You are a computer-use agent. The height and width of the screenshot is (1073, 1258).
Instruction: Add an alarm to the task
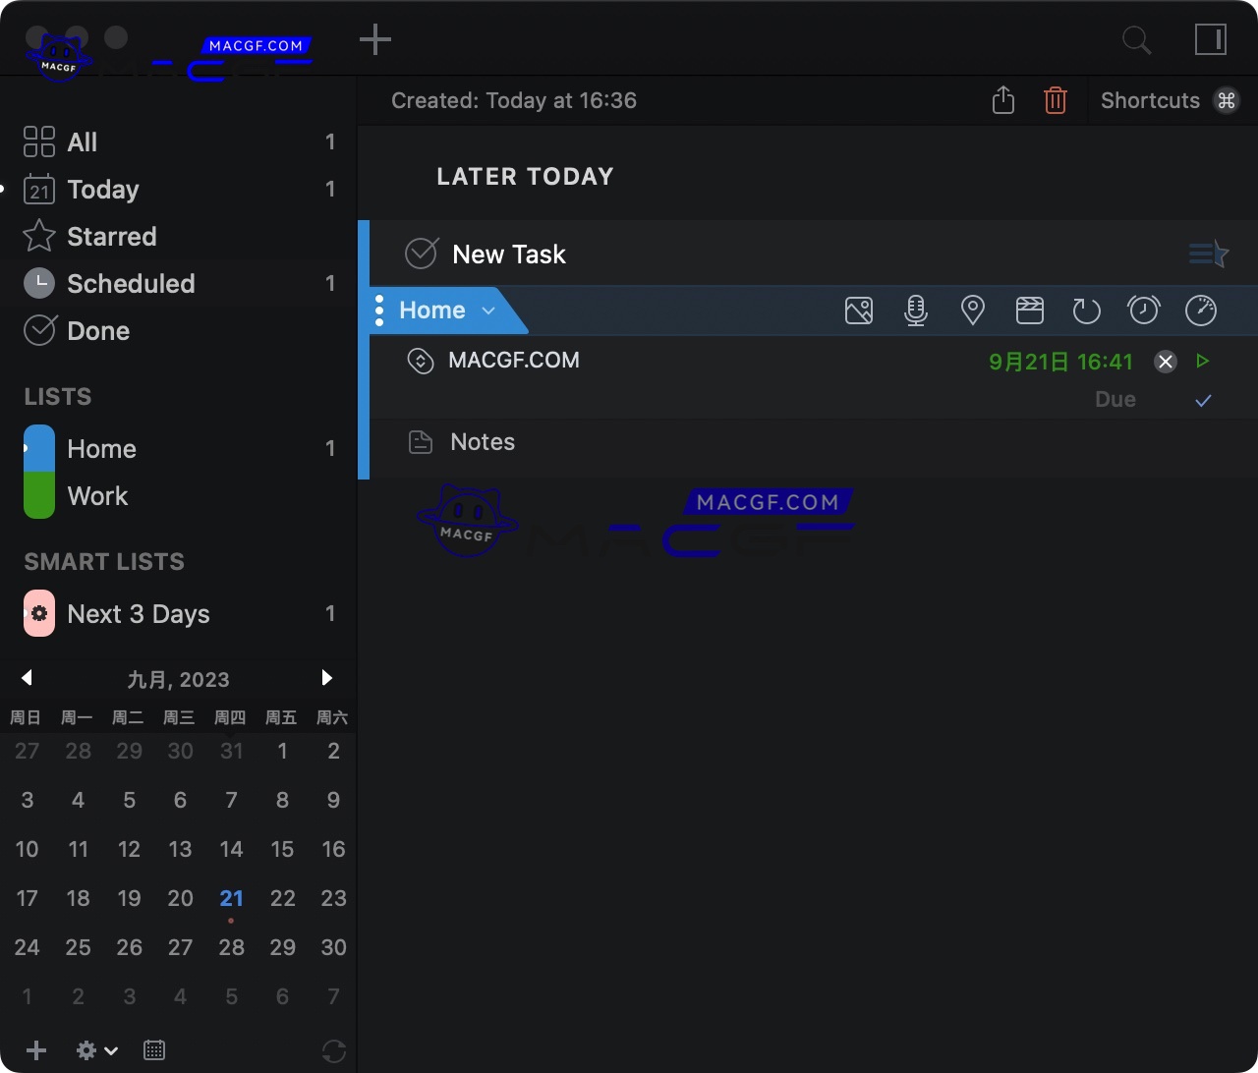tap(1144, 311)
